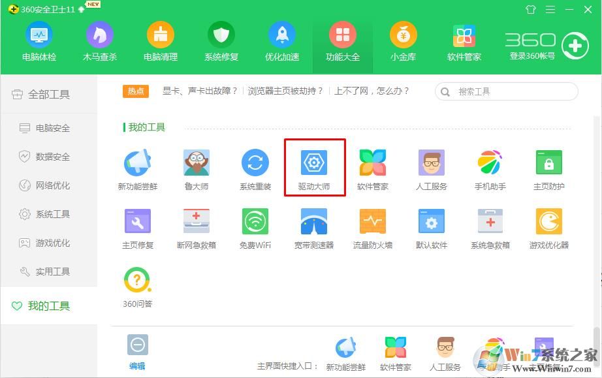Launch 鲁大师 tool
602x378 pixels.
tap(197, 169)
